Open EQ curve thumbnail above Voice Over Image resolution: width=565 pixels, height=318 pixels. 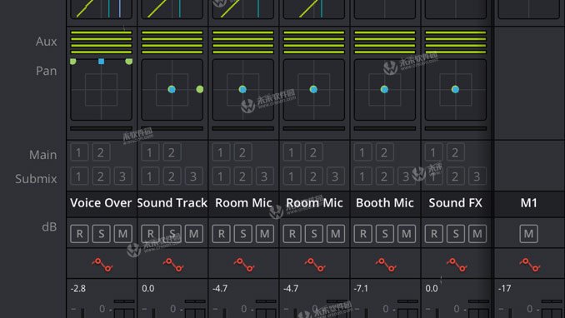coord(102,9)
